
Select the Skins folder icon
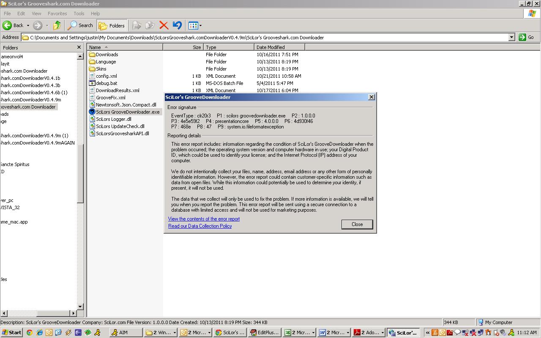pos(92,69)
